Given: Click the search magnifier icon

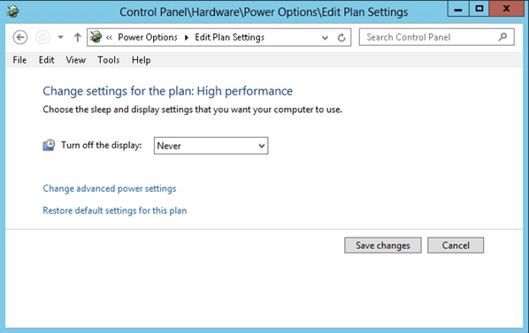Looking at the screenshot, I should click(502, 37).
